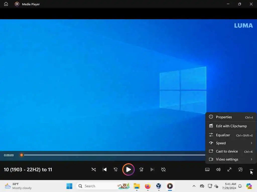This screenshot has width=257, height=192.
Task: Launch Firefox from the taskbar
Action: tap(148, 186)
